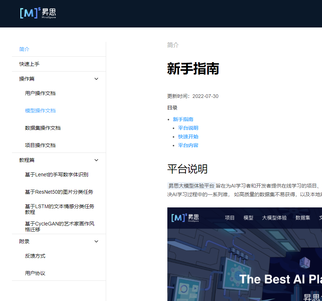
Task: Collapse the 操作篇 section chevron
Action: [x=96, y=79]
